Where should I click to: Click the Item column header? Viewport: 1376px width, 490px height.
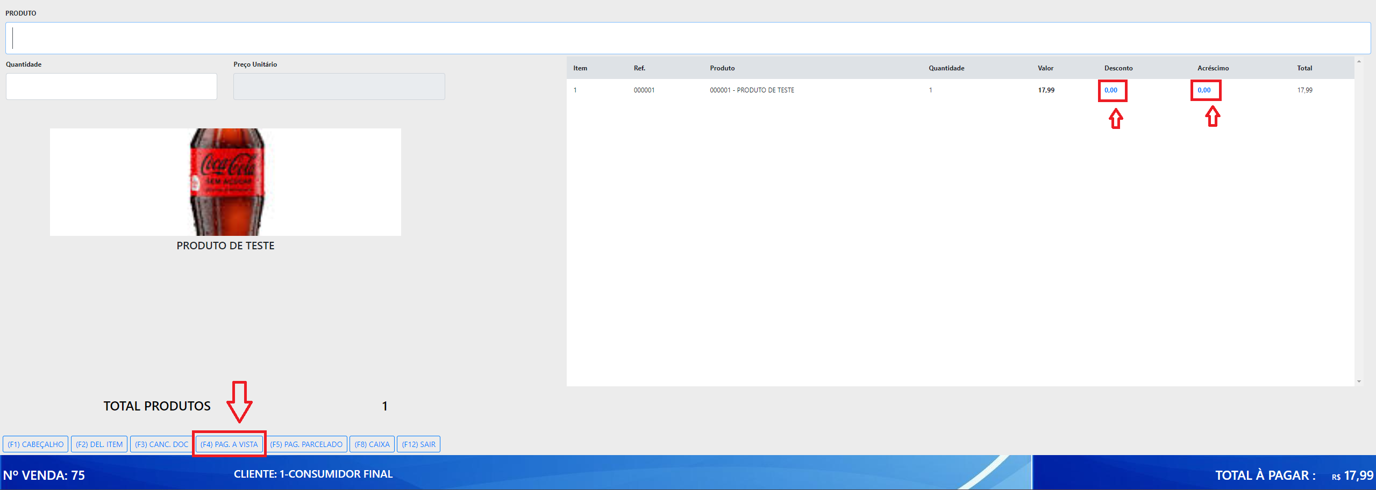[x=580, y=68]
